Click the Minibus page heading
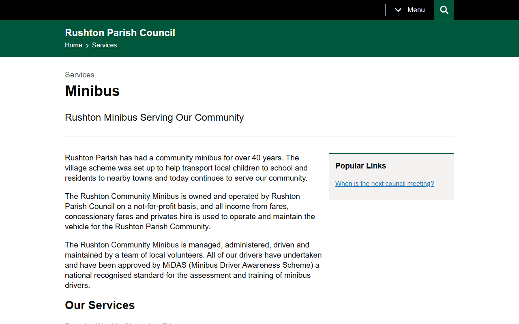The image size is (519, 324). (92, 91)
